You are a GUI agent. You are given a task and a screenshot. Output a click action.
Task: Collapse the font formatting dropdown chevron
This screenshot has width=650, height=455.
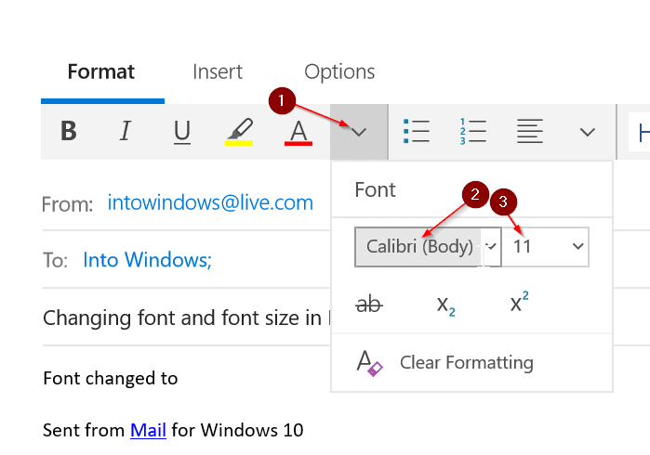[x=359, y=132]
